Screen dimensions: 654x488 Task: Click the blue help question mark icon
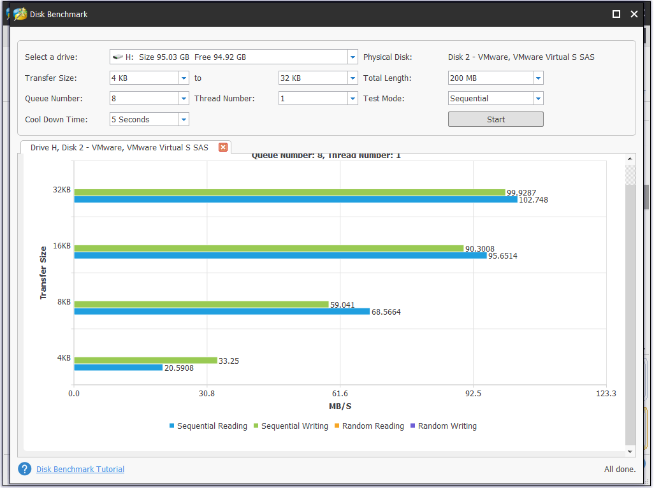[x=25, y=469]
